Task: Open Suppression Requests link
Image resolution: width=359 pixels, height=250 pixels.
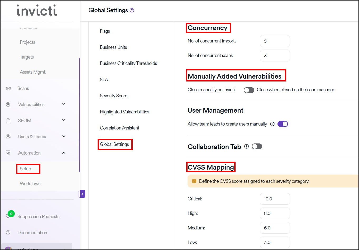Action: (38, 217)
